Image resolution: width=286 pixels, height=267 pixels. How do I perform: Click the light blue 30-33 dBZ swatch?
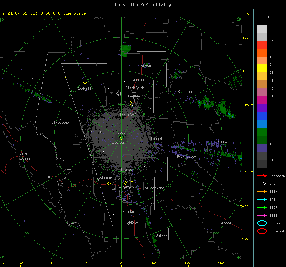pos(262,124)
